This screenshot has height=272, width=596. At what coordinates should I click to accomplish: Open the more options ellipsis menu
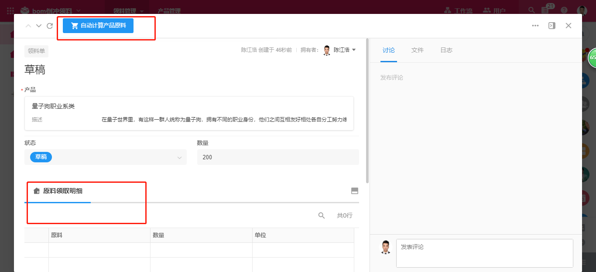(x=535, y=26)
